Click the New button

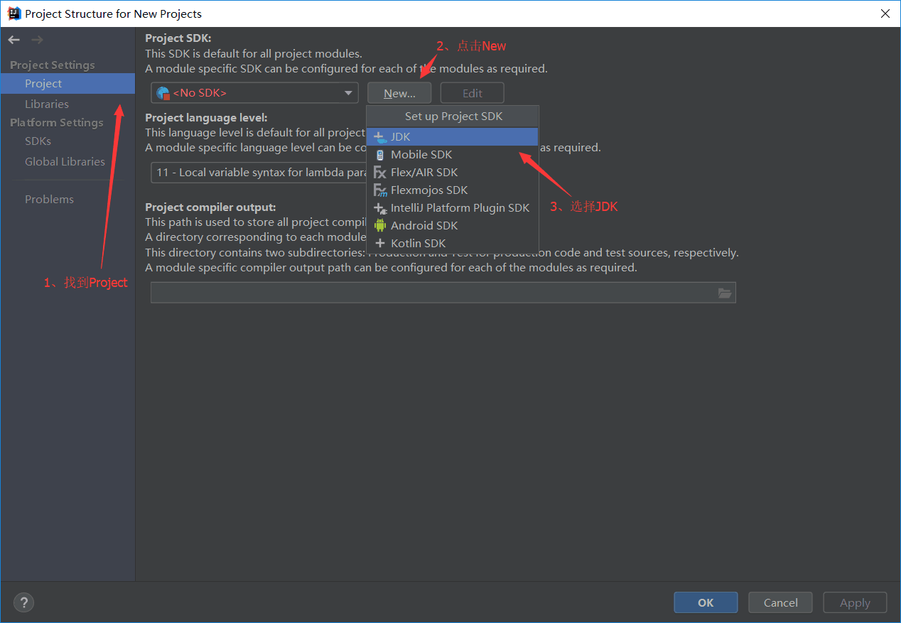pos(399,92)
